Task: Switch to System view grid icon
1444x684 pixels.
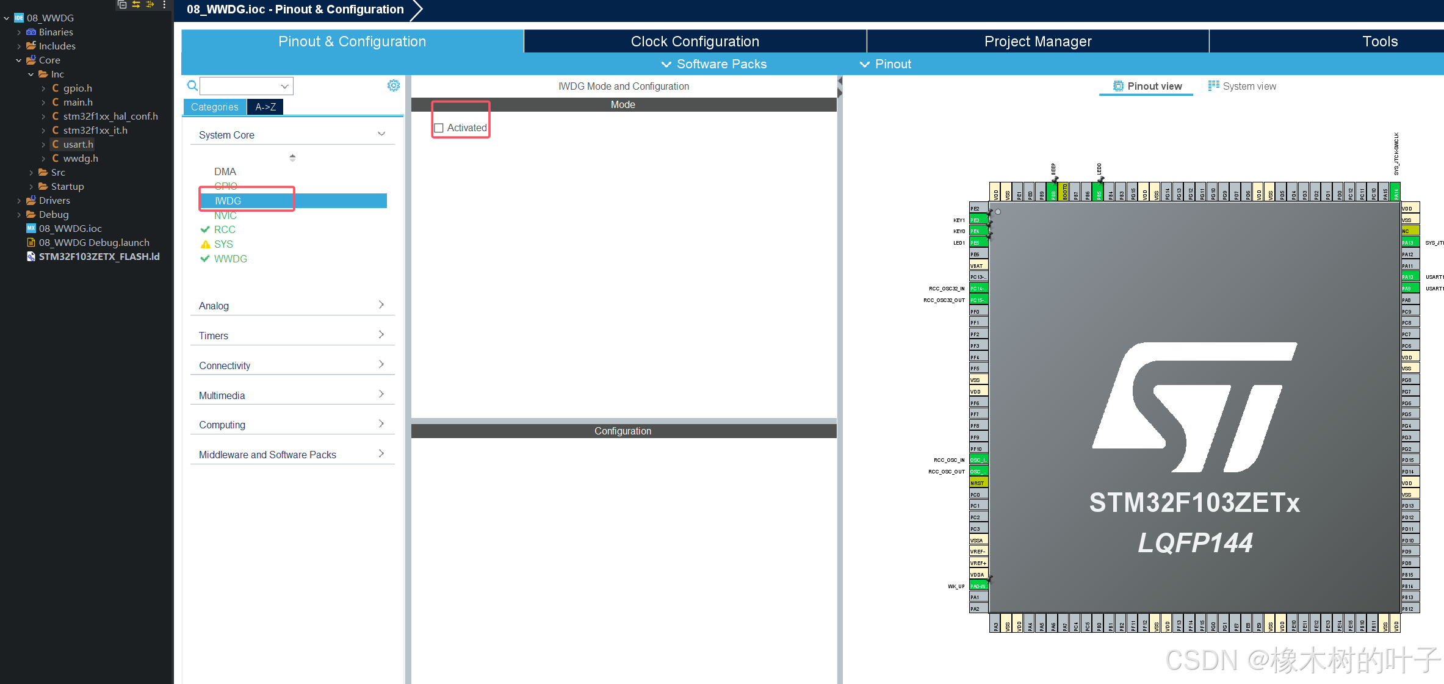Action: pyautogui.click(x=1213, y=86)
